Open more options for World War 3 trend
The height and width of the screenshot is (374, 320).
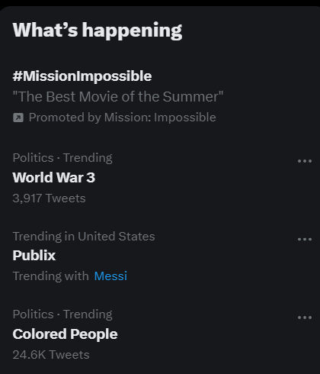[305, 161]
